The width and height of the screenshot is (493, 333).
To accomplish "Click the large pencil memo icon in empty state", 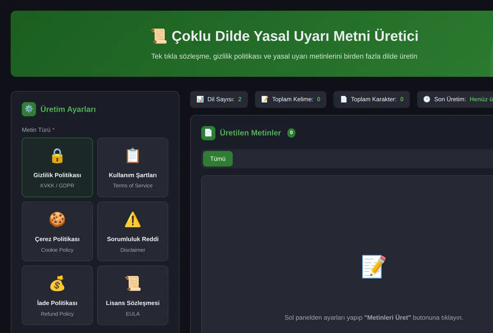I will click(x=373, y=267).
